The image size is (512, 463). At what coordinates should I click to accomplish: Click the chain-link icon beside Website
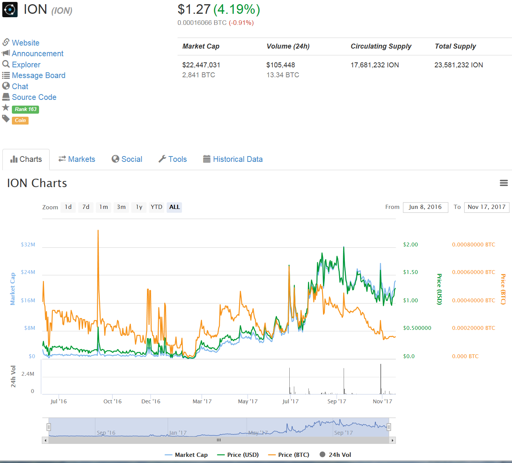click(x=6, y=42)
